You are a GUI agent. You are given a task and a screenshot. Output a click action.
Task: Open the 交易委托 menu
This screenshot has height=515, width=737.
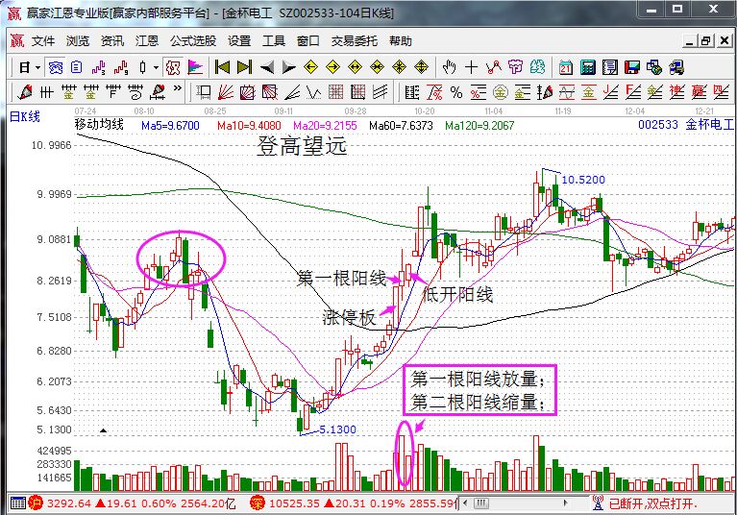pyautogui.click(x=355, y=41)
